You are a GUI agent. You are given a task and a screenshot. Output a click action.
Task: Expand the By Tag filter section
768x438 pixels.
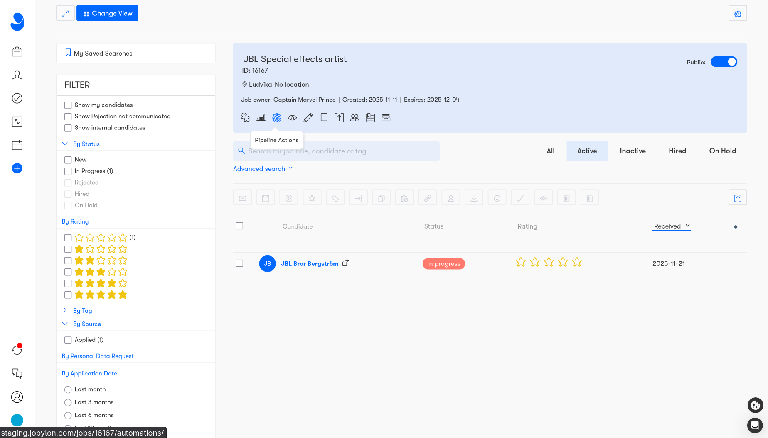[x=82, y=311]
